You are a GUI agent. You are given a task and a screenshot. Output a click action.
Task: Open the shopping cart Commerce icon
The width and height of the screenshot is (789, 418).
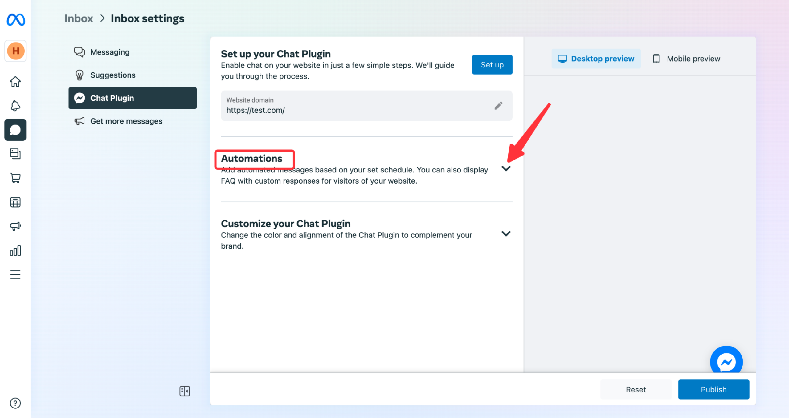click(x=15, y=178)
